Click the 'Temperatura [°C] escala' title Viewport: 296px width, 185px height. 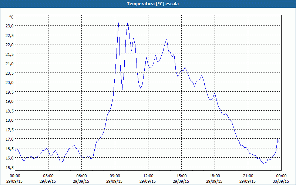click(x=152, y=4)
